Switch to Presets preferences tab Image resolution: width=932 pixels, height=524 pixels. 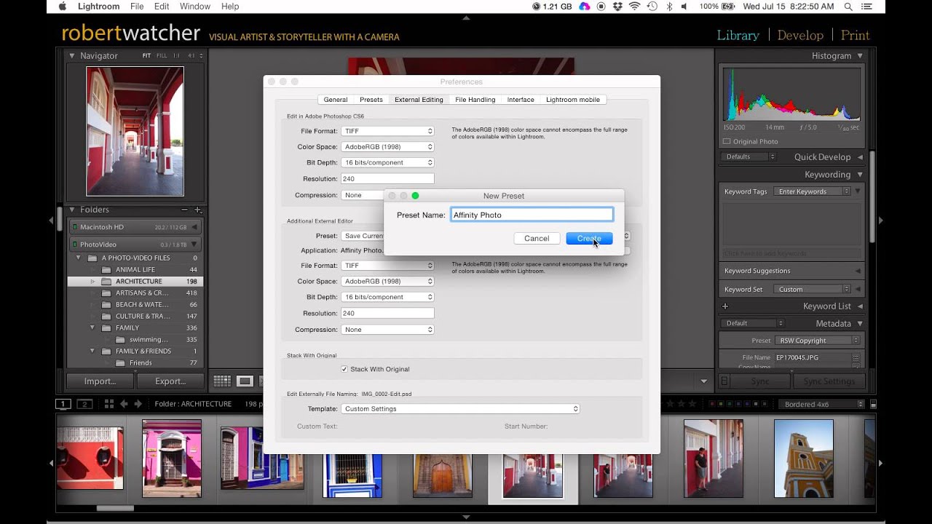click(x=371, y=100)
